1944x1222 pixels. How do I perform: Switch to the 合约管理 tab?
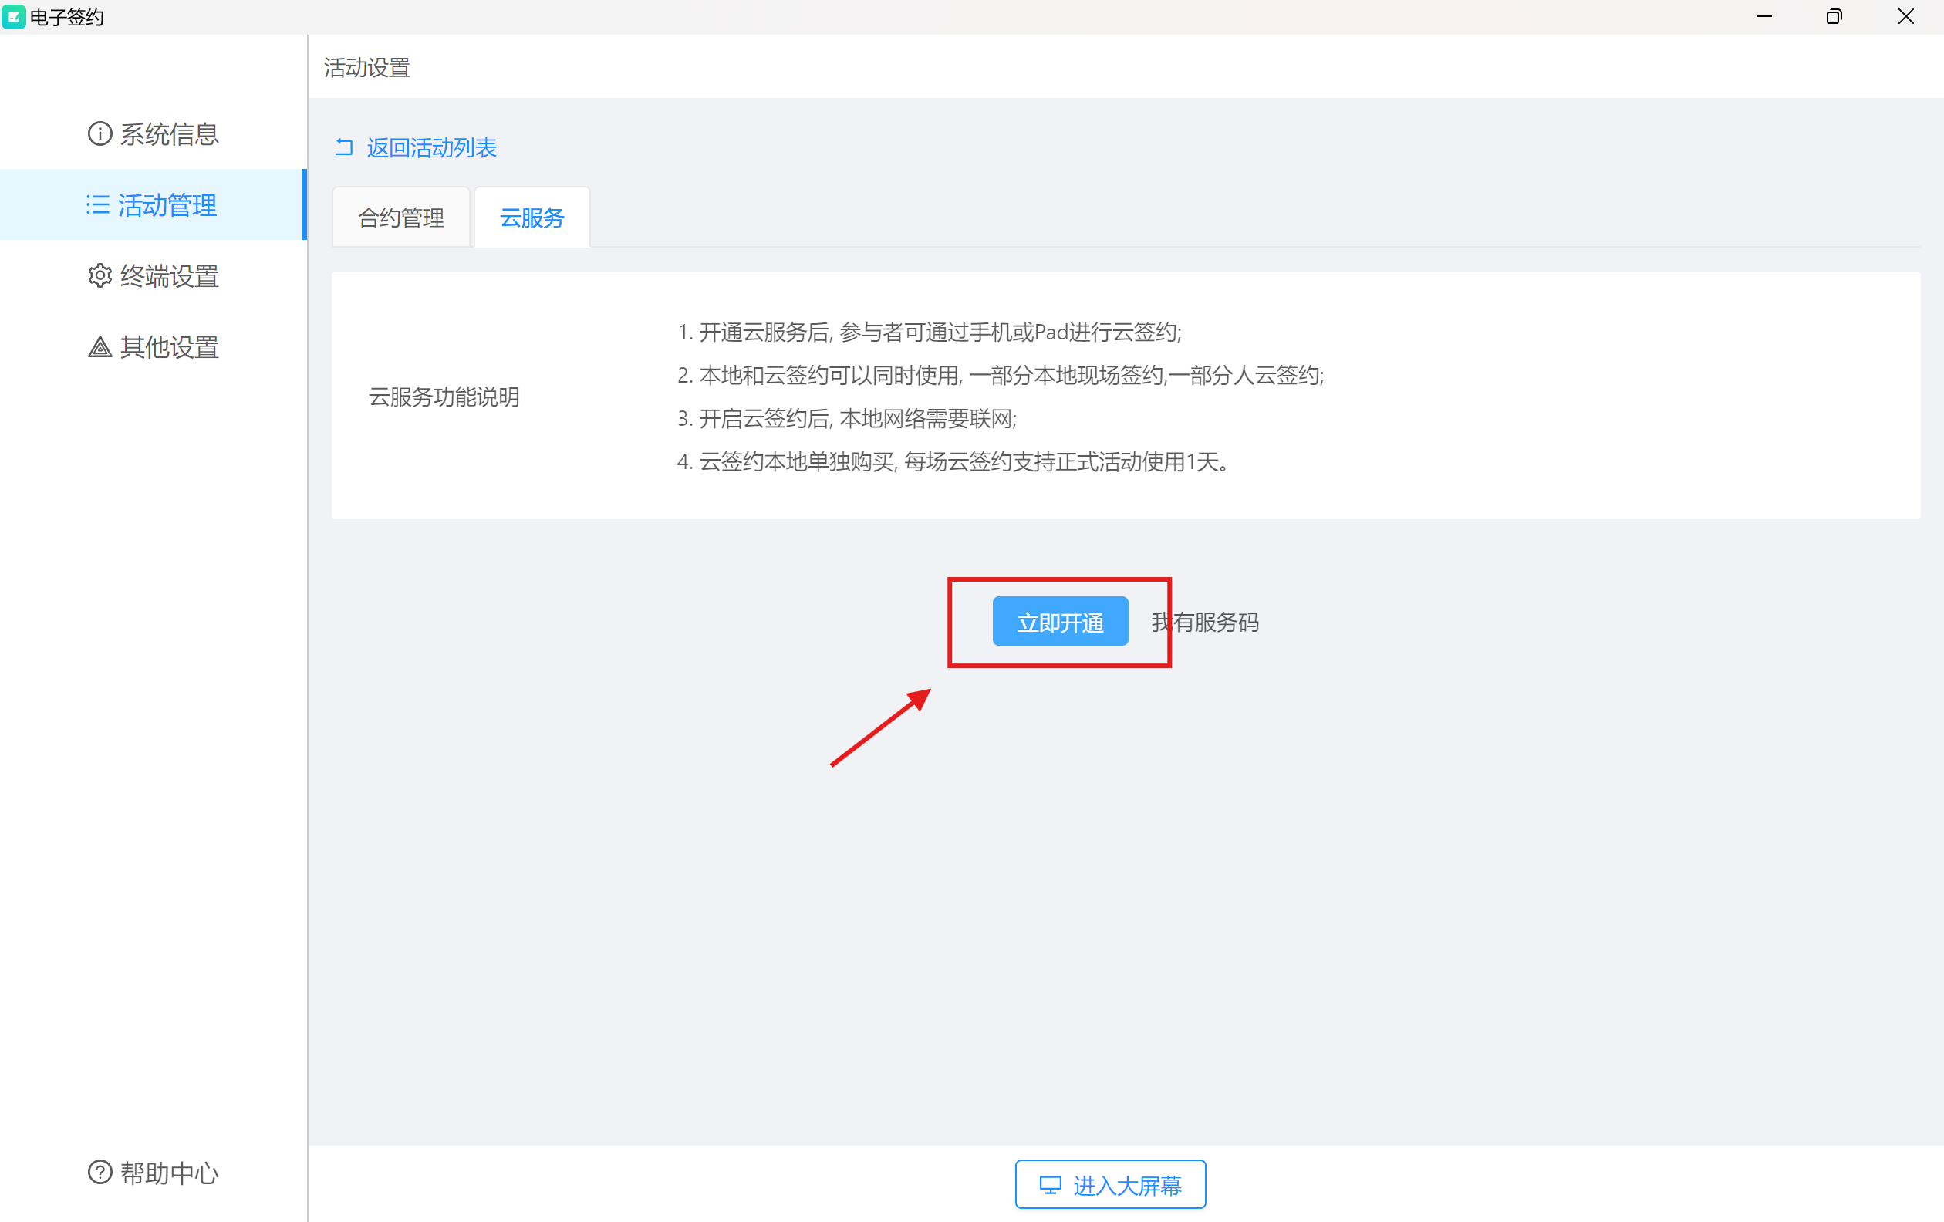pos(401,218)
